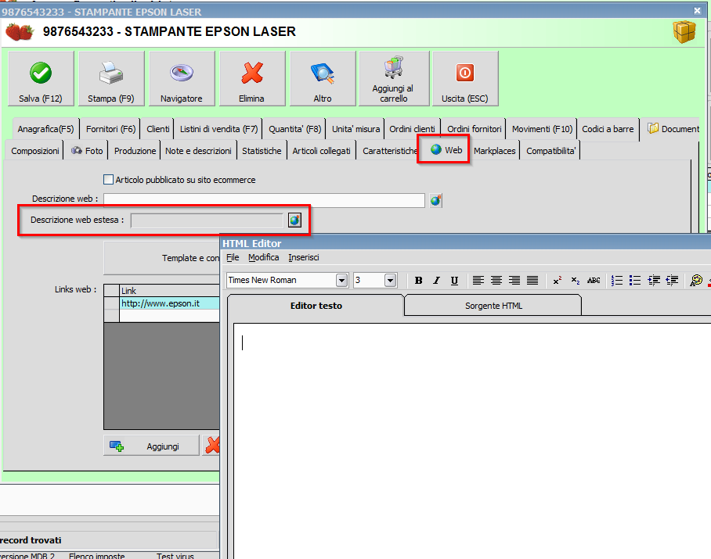
Task: Open the Fornitori (F6) tab
Action: pos(110,129)
